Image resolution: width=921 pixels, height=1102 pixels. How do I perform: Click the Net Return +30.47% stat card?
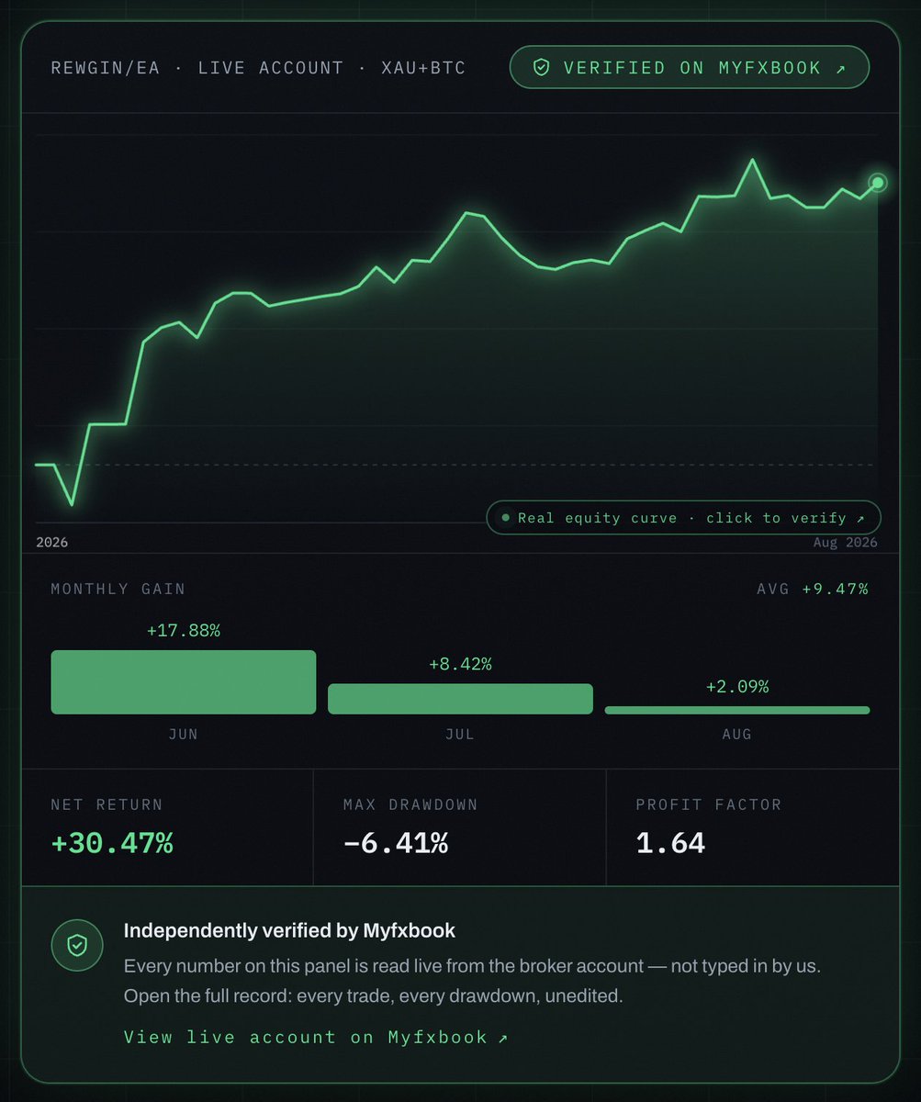(167, 827)
